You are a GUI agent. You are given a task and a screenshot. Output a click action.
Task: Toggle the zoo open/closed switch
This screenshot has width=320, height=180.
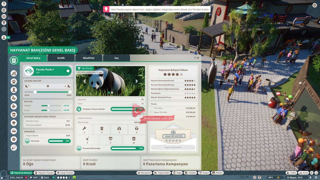(x=67, y=71)
